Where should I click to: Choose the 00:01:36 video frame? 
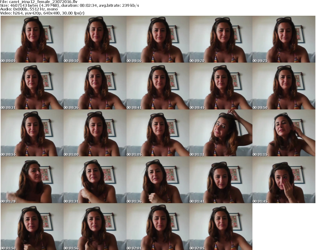click(158, 180)
